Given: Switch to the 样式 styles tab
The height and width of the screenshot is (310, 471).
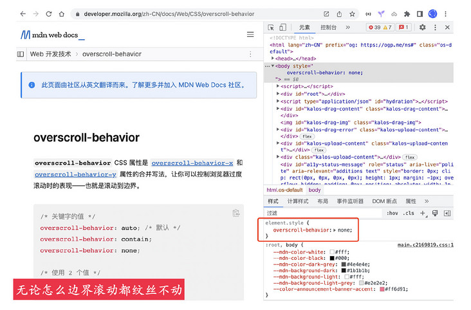Looking at the screenshot, I should coord(273,201).
